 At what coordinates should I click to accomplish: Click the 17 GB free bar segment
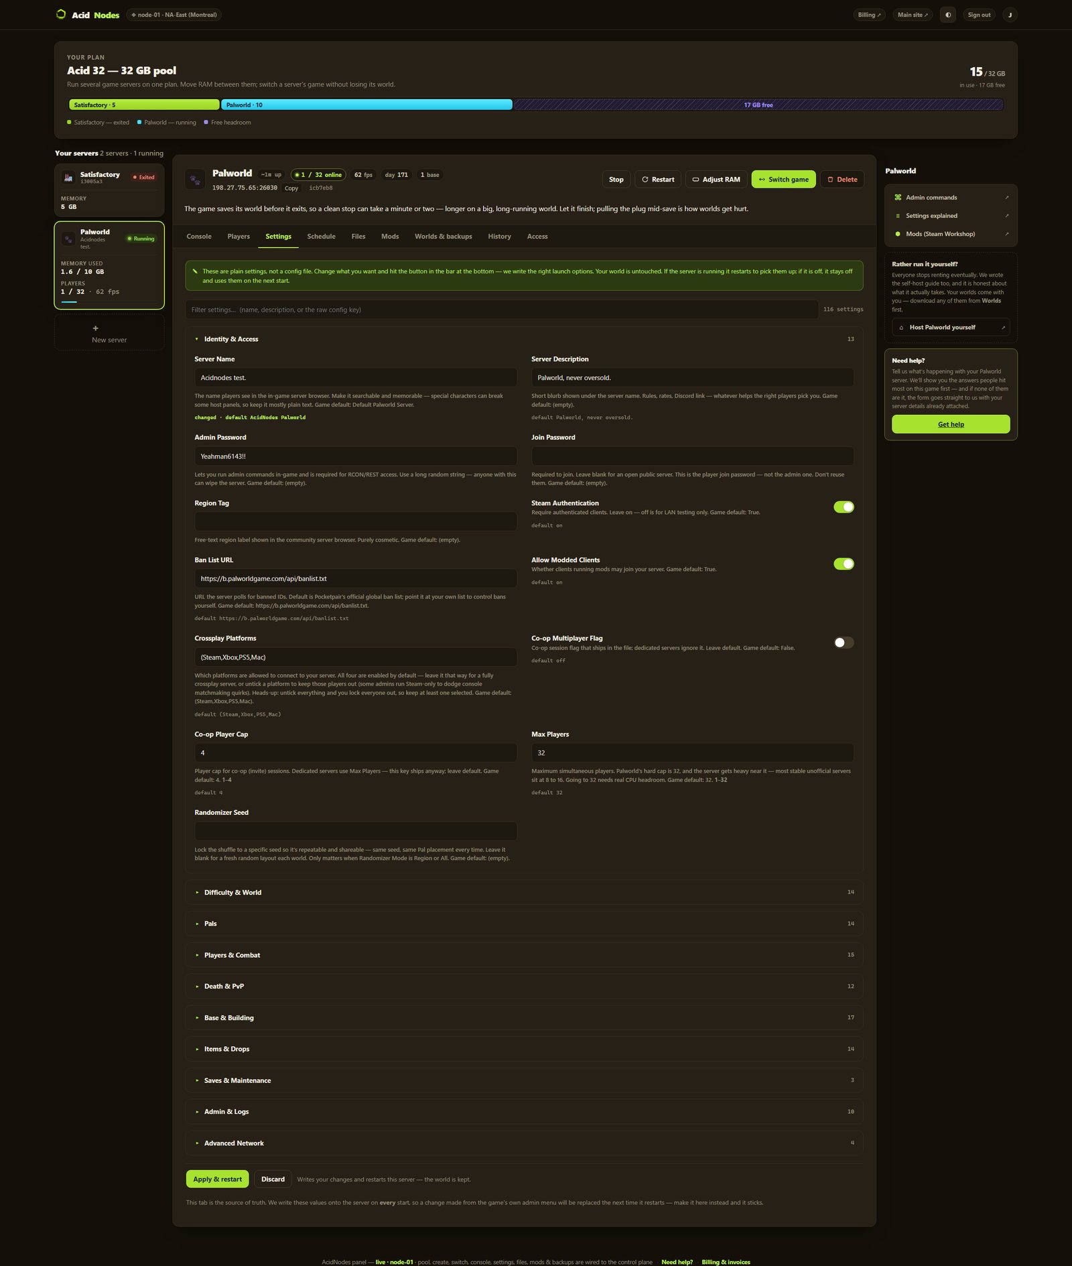758,105
